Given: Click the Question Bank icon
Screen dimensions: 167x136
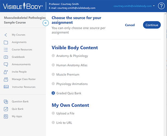Looking at the screenshot, I should (x=6, y=102).
